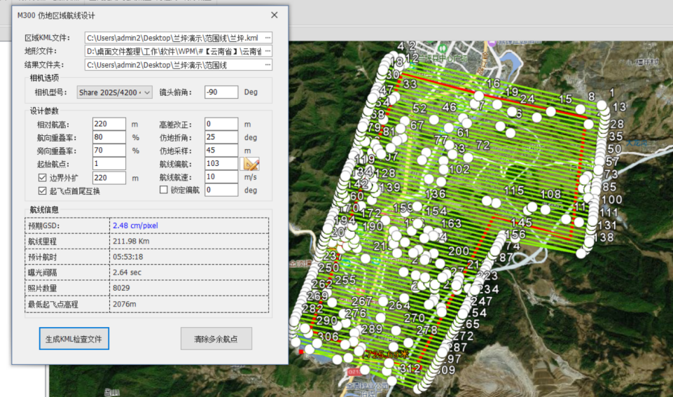Click the 镜头俯角 angle field
This screenshot has width=673, height=397.
pyautogui.click(x=221, y=92)
